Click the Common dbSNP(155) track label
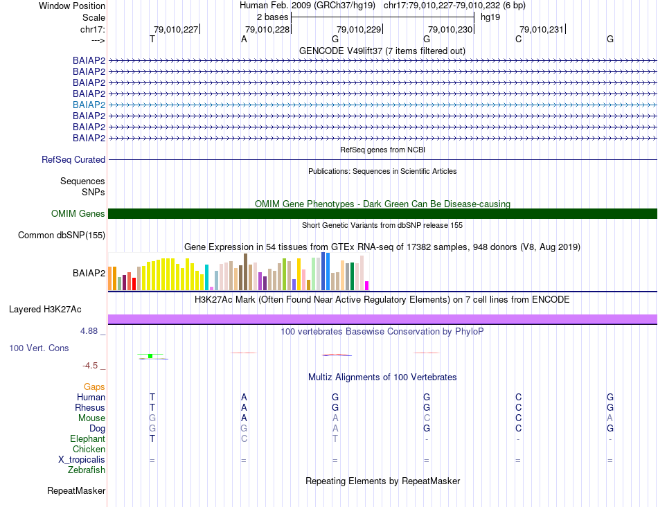The width and height of the screenshot is (658, 507). (x=61, y=235)
